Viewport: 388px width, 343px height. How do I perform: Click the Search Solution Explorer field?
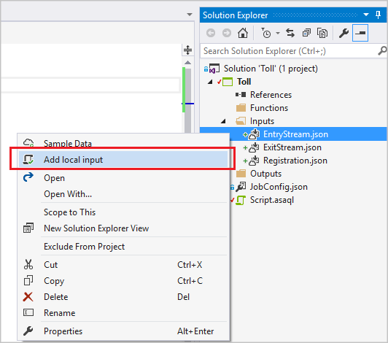point(289,51)
